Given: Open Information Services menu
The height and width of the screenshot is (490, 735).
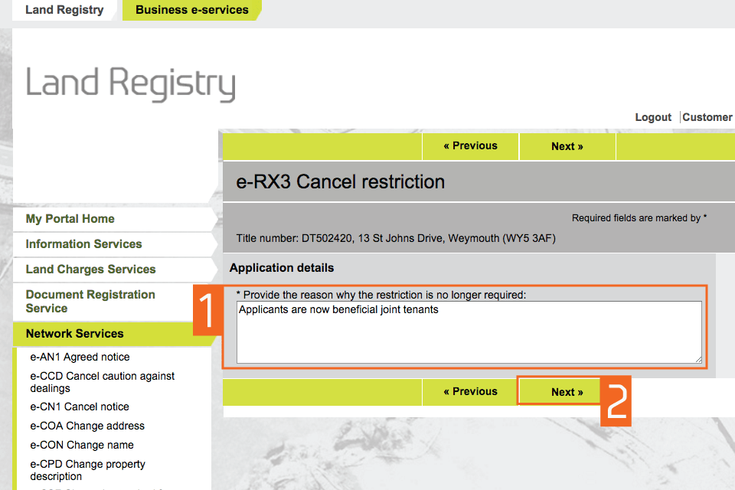Looking at the screenshot, I should pos(83,244).
